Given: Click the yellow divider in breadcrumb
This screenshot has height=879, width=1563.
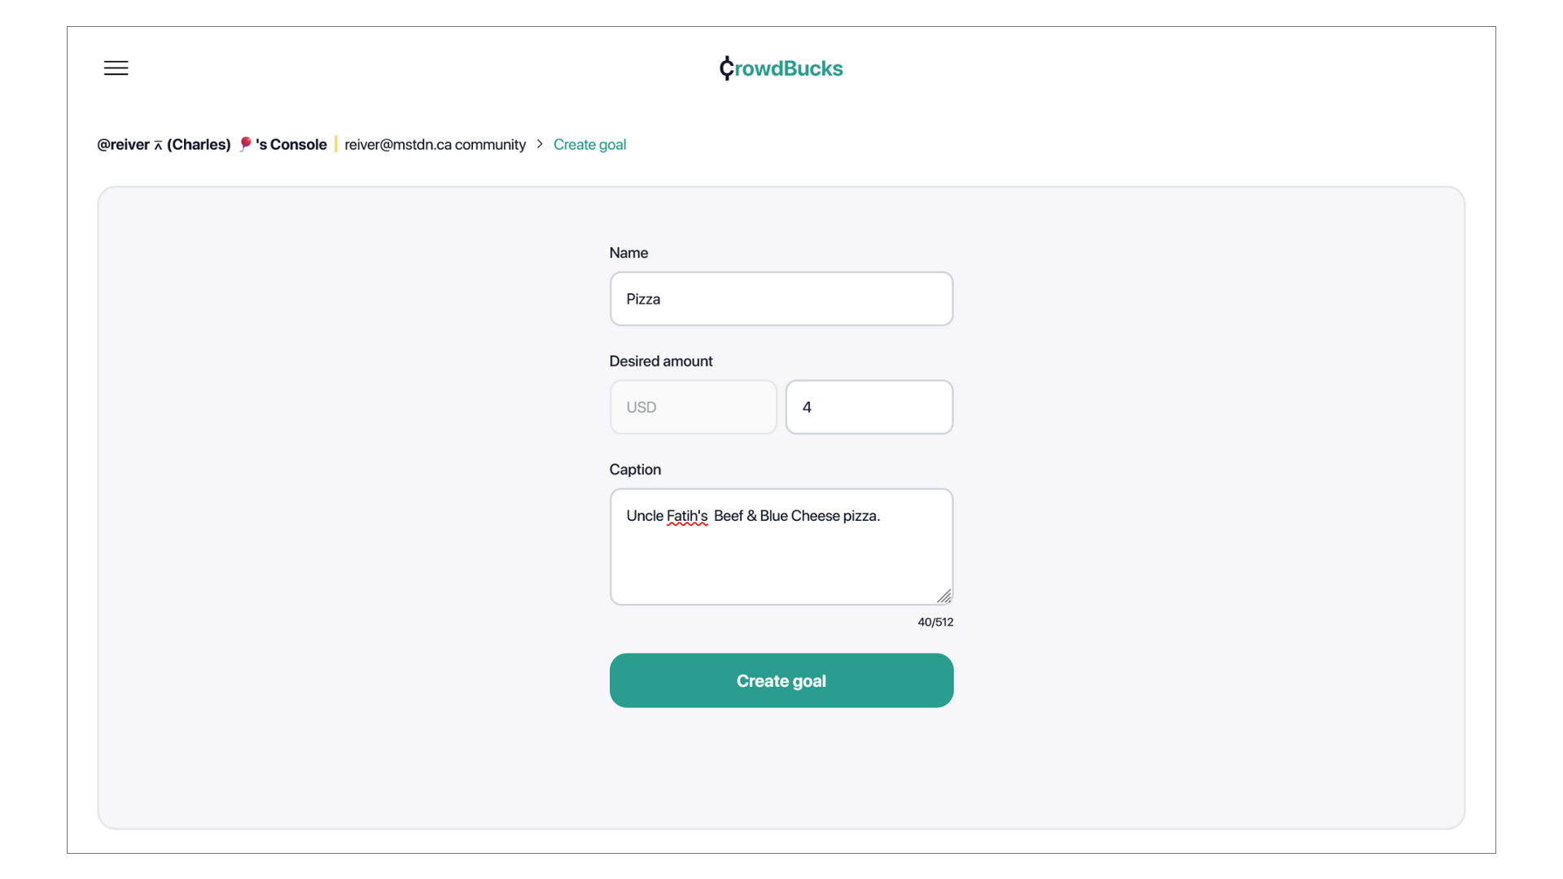Looking at the screenshot, I should pos(335,144).
